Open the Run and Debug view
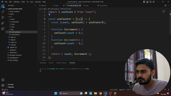 click(x=3, y=23)
